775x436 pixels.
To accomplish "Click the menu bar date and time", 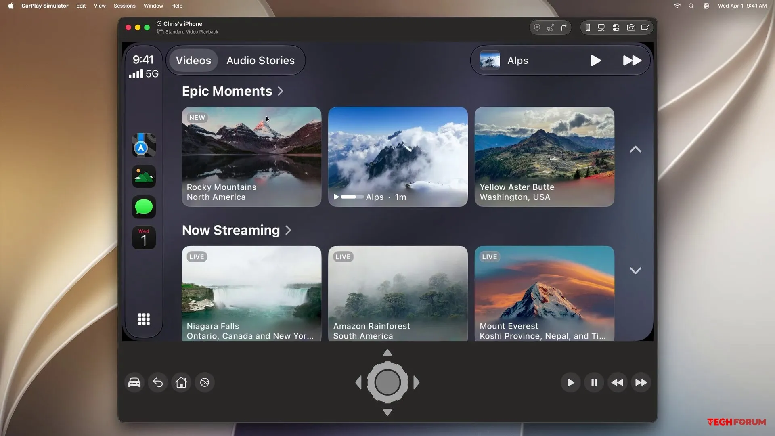I will (x=742, y=6).
